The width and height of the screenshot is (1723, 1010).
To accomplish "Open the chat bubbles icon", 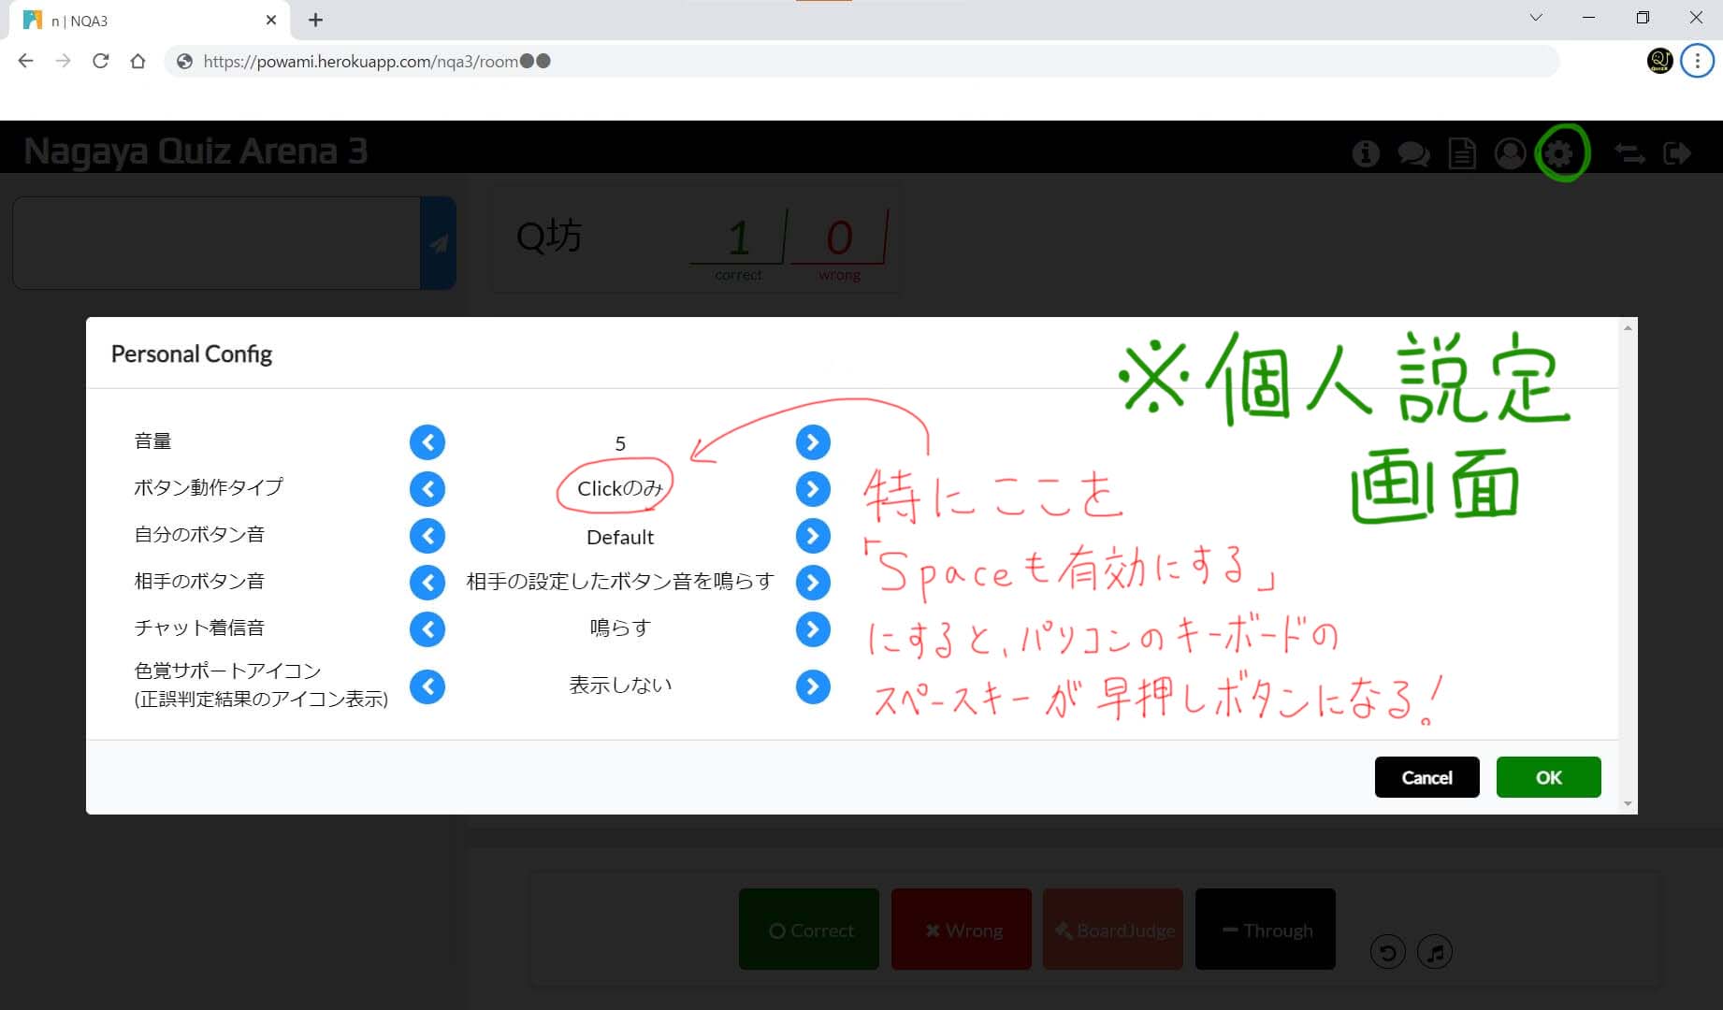I will [1413, 153].
